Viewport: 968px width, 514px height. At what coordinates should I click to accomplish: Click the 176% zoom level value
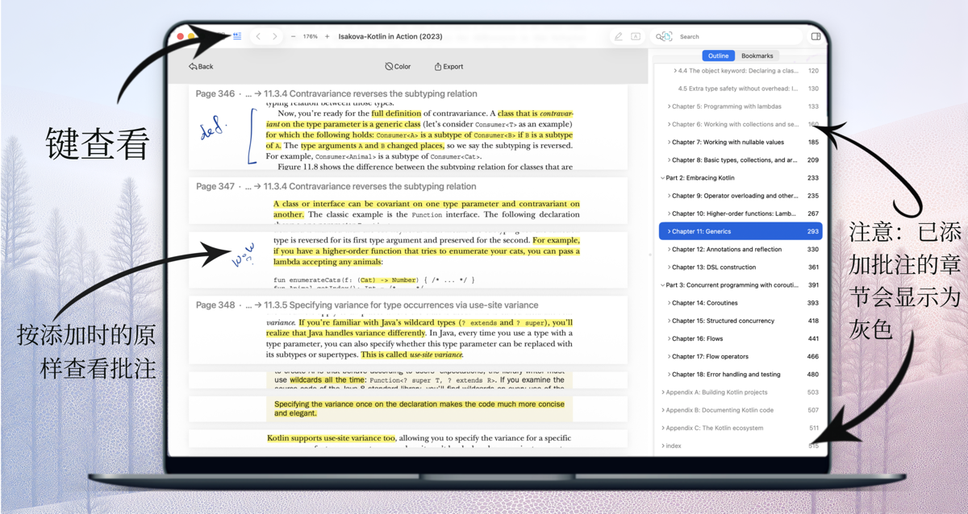point(310,36)
